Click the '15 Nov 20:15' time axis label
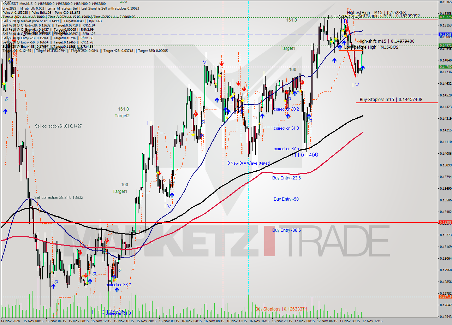Viewport: 452px width, 325px height. [x=147, y=321]
